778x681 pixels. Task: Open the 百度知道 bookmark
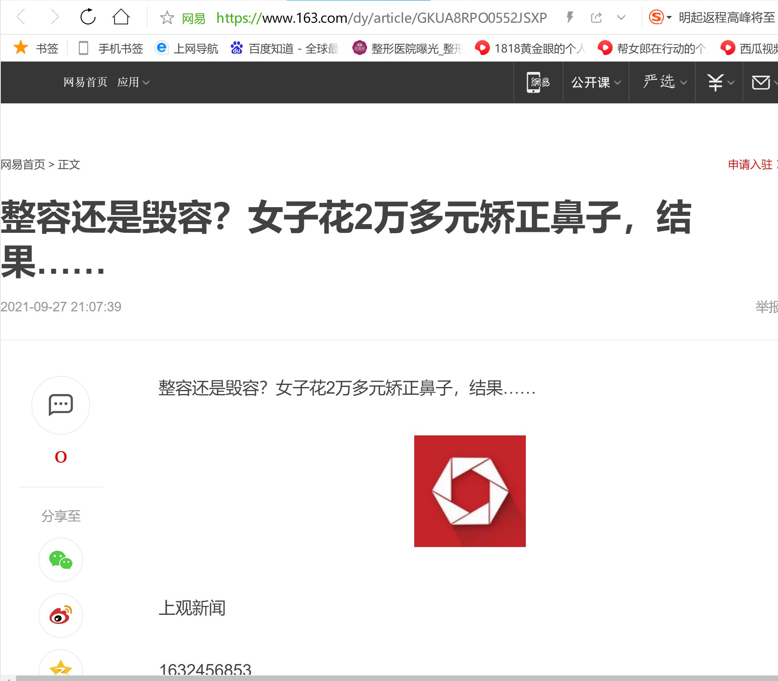(285, 48)
